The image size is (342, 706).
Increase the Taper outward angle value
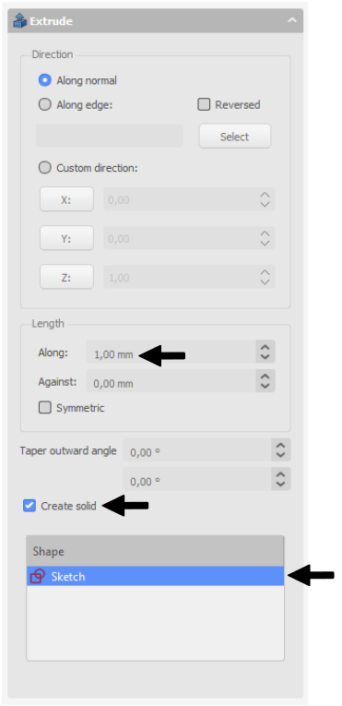[x=280, y=446]
